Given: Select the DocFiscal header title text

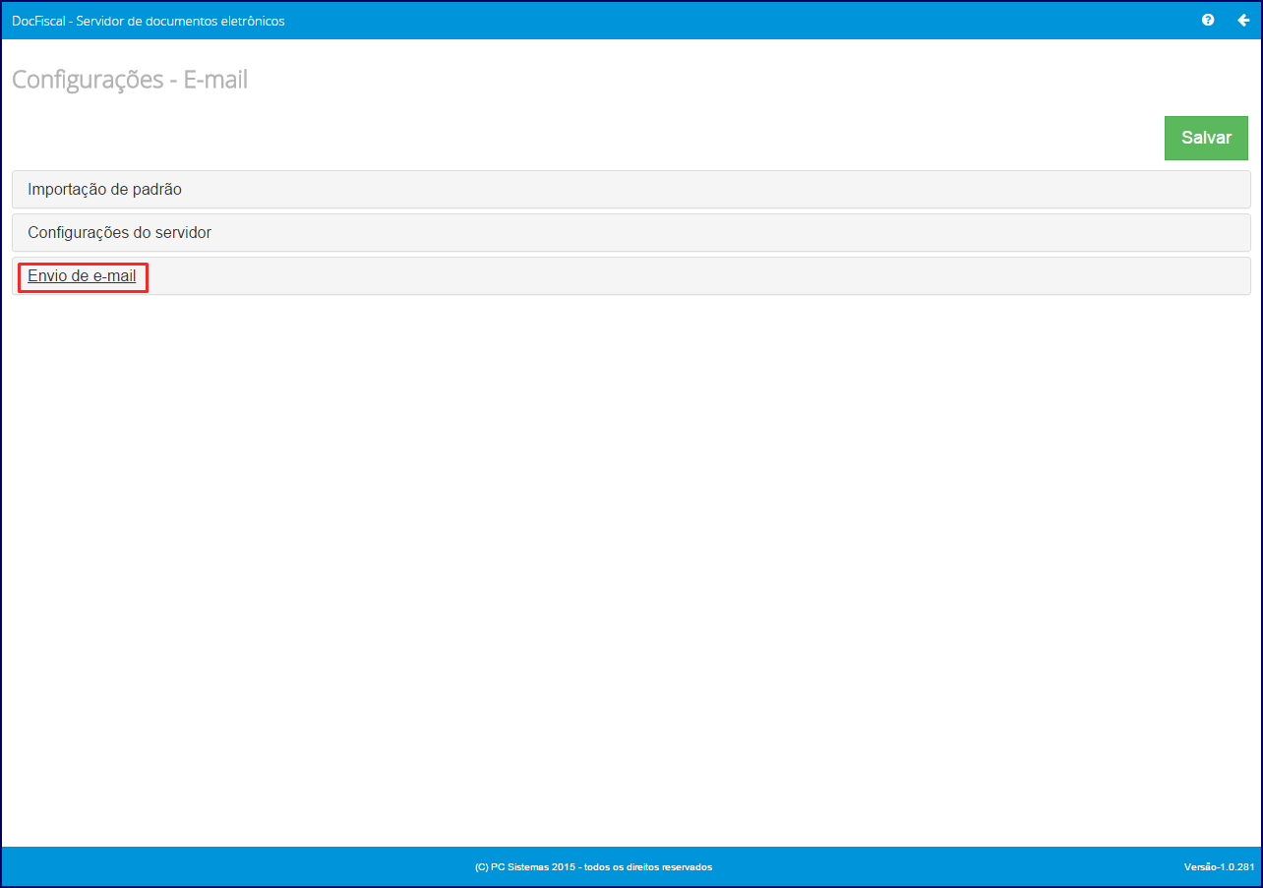Looking at the screenshot, I should tap(149, 21).
